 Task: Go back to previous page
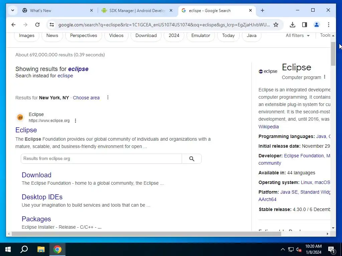click(13, 25)
